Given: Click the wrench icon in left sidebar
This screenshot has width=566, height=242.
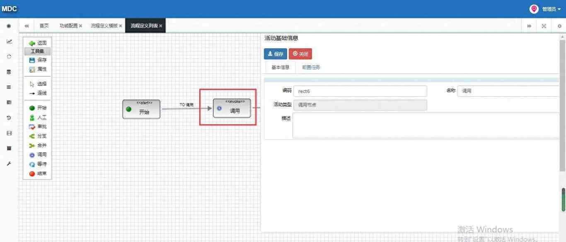Looking at the screenshot, I should pyautogui.click(x=9, y=164).
